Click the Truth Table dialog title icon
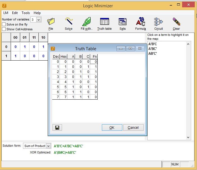This screenshot has height=170, width=197. click(53, 49)
